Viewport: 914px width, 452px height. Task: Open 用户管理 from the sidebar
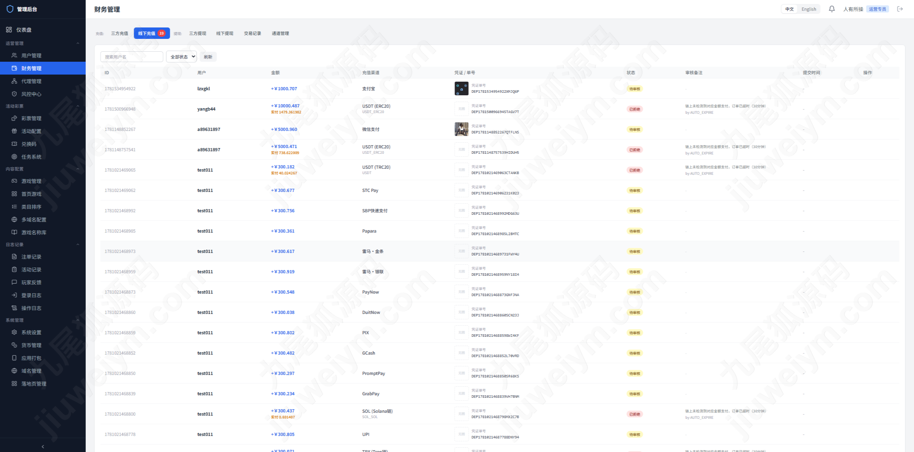pyautogui.click(x=43, y=55)
